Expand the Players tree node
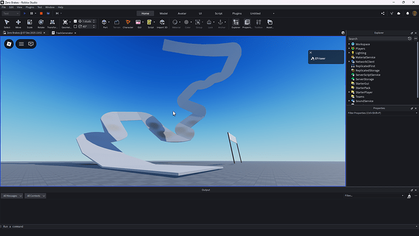 [x=349, y=49]
